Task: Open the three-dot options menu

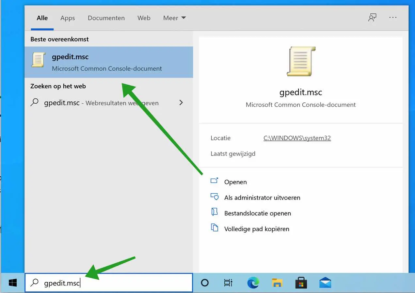Action: (x=393, y=18)
